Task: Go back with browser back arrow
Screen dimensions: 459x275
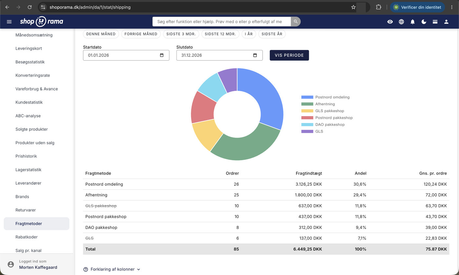Action: coord(7,7)
